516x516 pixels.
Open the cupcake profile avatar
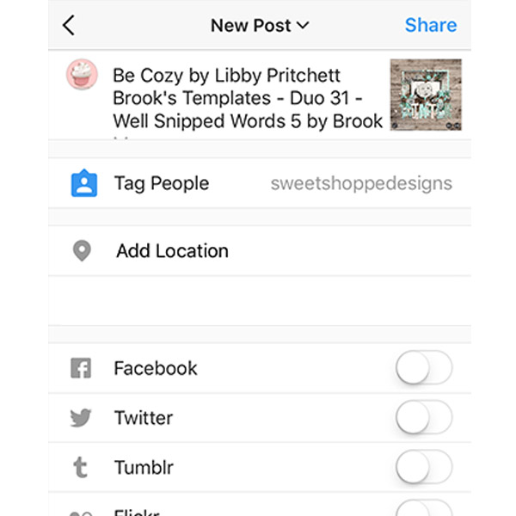pos(82,74)
